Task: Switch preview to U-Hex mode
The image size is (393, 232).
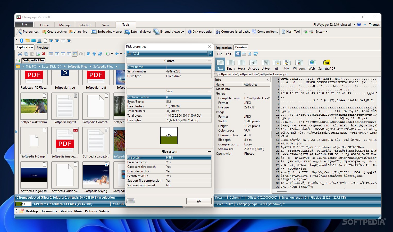Action: click(266, 65)
